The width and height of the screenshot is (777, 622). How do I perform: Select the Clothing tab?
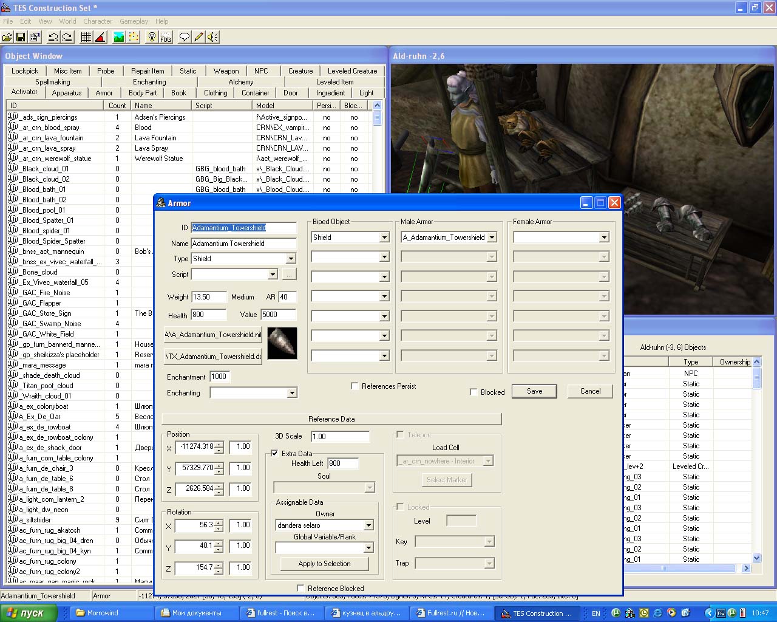(x=215, y=93)
